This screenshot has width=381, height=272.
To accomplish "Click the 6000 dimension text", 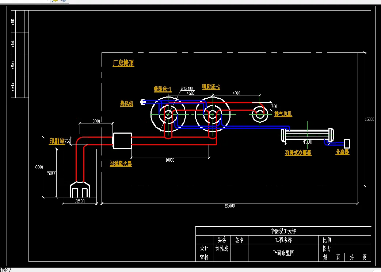I will [39, 167].
